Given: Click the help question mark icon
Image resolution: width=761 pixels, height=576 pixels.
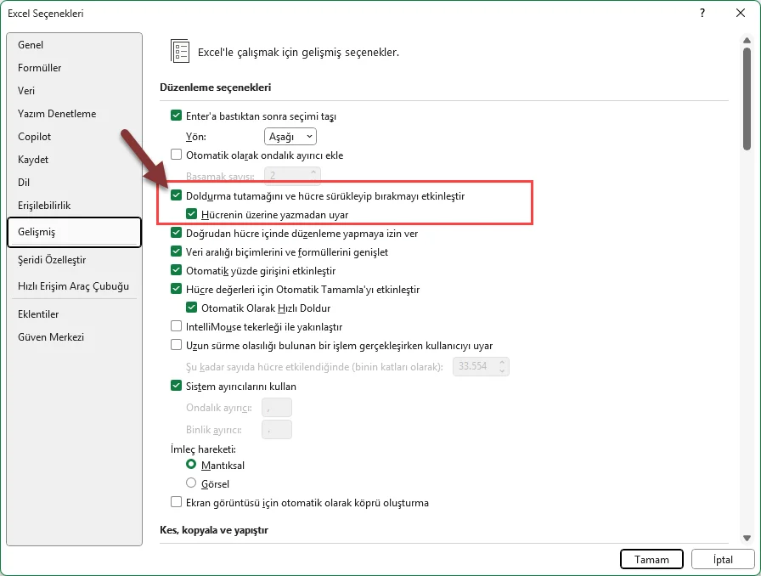Looking at the screenshot, I should click(702, 13).
